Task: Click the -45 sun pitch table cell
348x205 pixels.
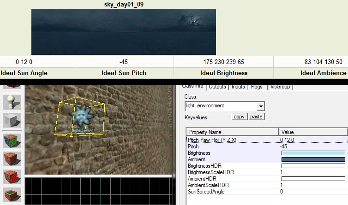Action: coord(124,62)
